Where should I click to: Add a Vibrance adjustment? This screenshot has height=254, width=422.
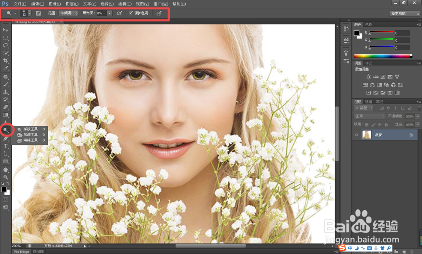tap(397, 77)
